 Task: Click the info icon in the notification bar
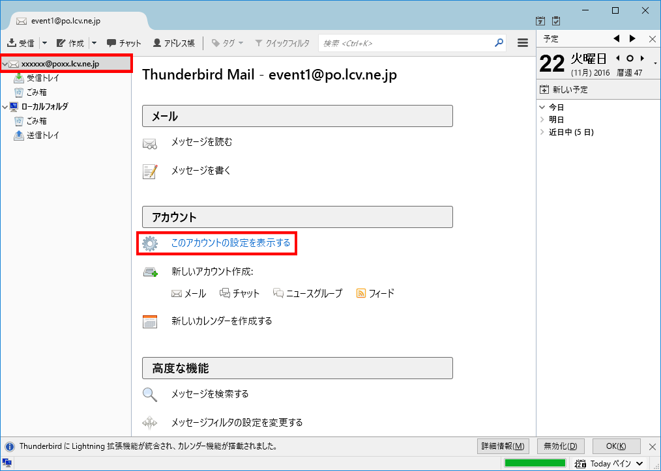point(9,446)
